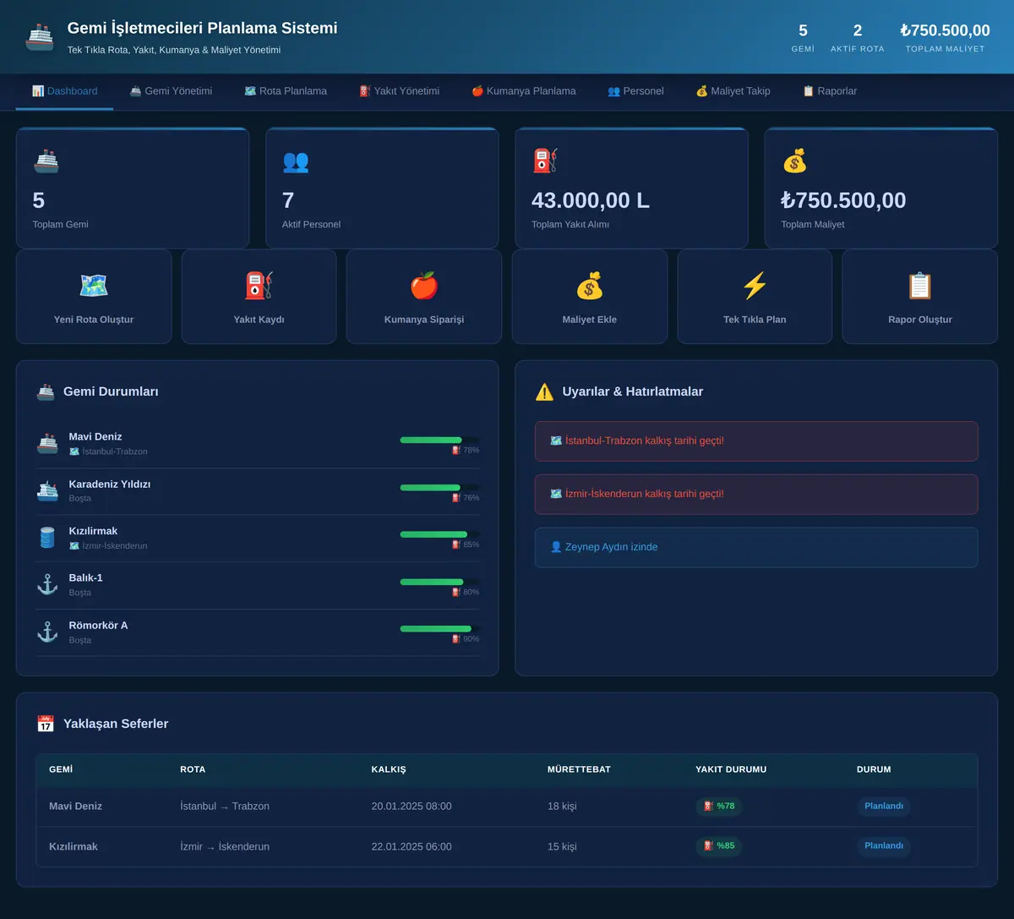
Task: Click the people icon on Aktif Personel card
Action: 296,161
